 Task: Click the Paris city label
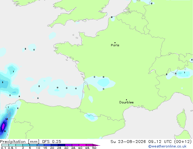tap(115, 45)
